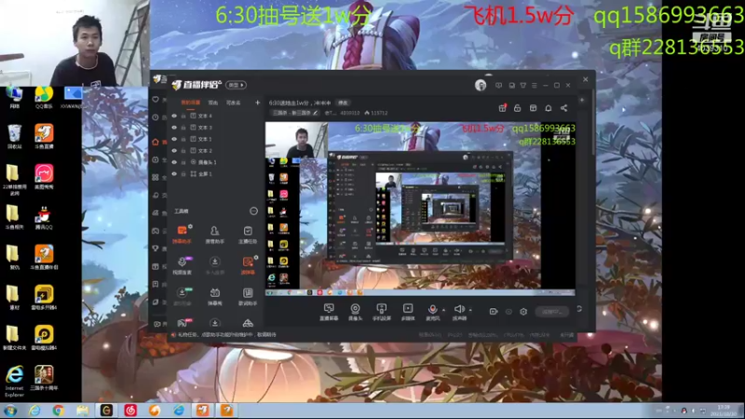745x419 pixels.
Task: Open 回收站 recycle bin on desktop
Action: 14,137
